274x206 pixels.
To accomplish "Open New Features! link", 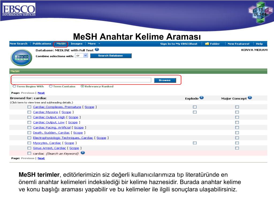I will (x=238, y=44).
